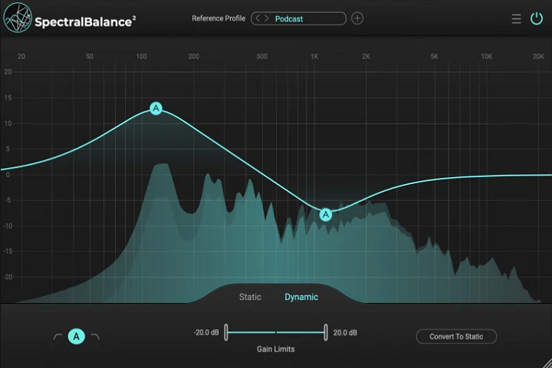The height and width of the screenshot is (368, 552).
Task: Click the -20.0 dB gain limit value
Action: (205, 333)
